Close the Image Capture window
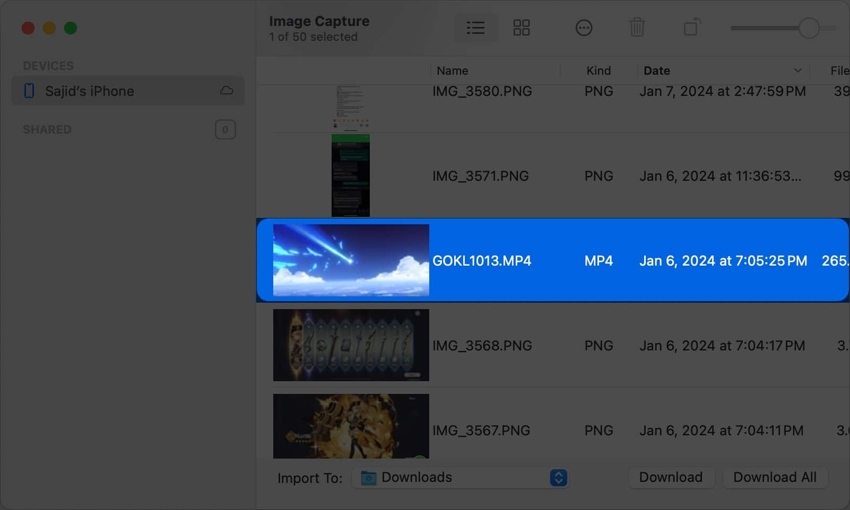This screenshot has width=850, height=510. point(28,28)
